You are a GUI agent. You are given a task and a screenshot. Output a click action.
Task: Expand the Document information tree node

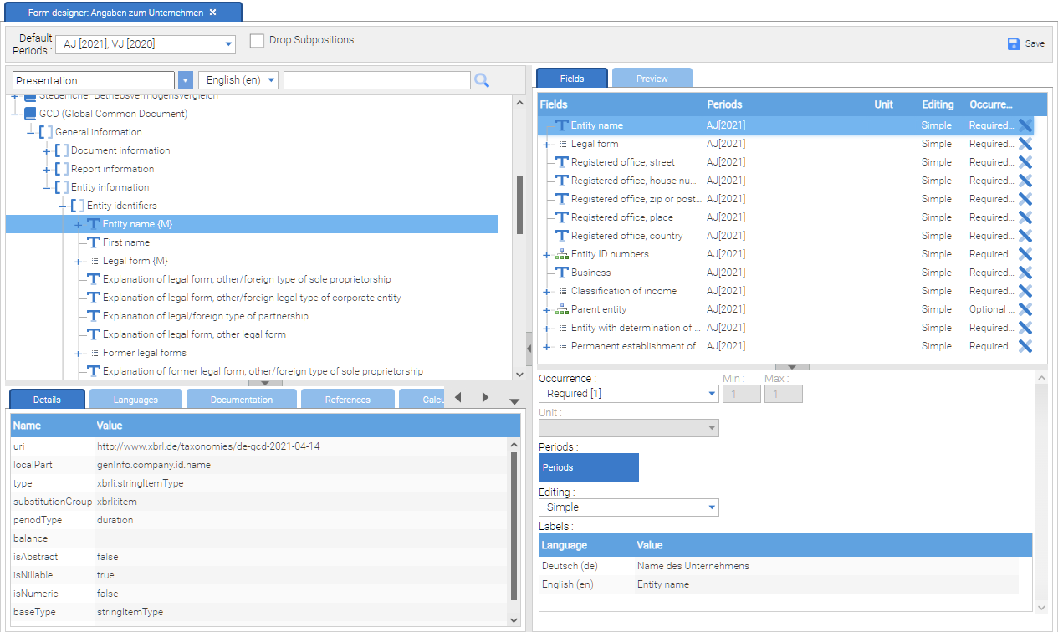click(x=47, y=150)
